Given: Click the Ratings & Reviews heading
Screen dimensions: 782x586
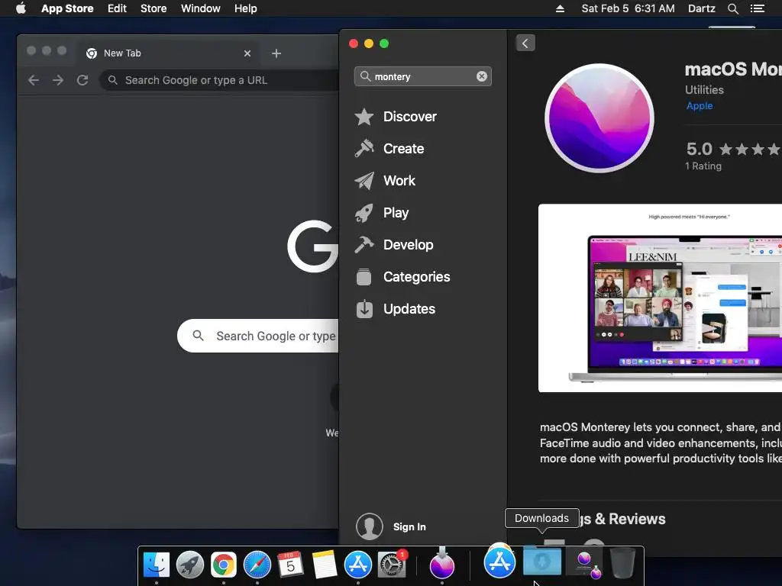Looking at the screenshot, I should click(x=623, y=519).
